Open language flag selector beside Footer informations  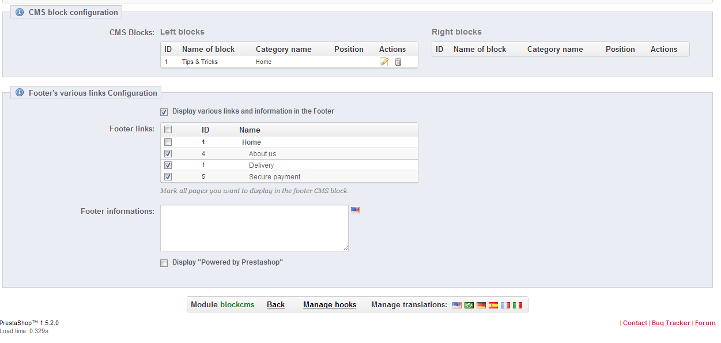tap(356, 210)
